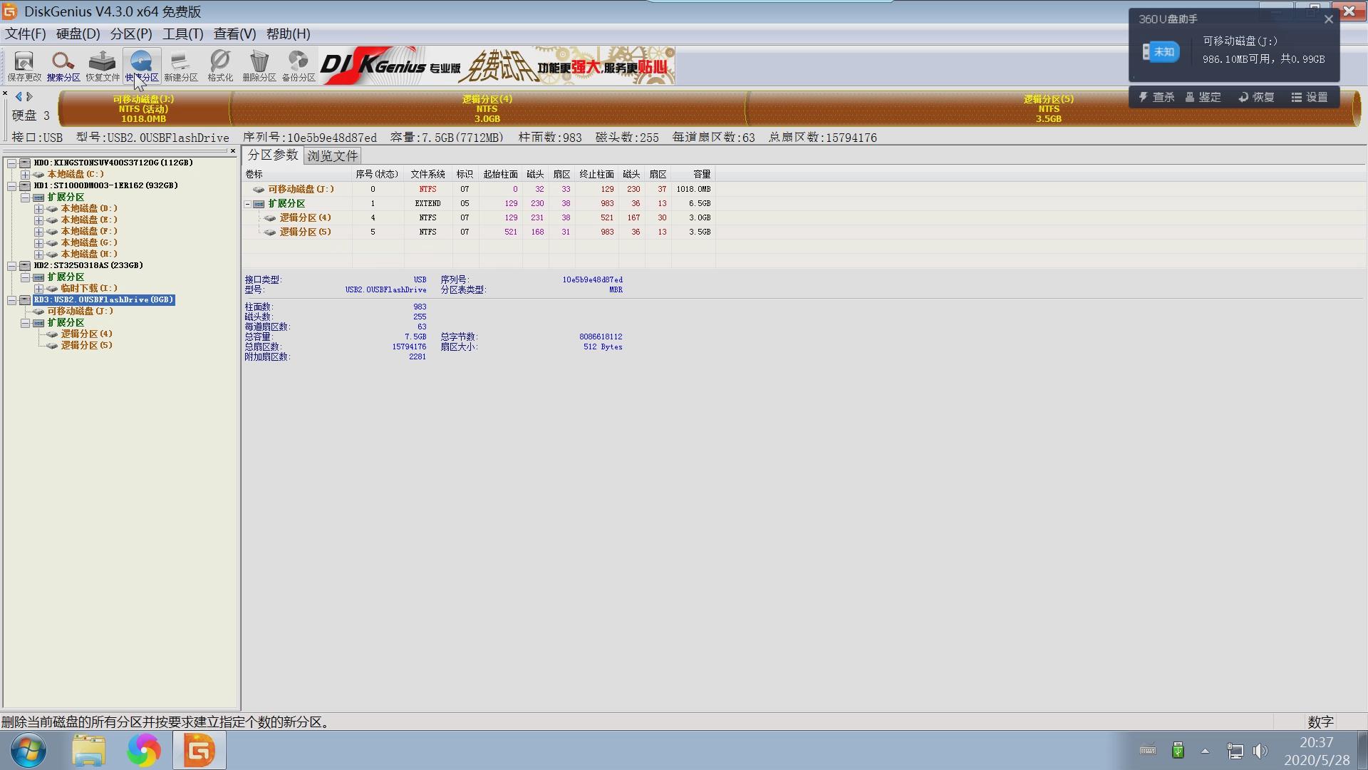Open the 硬盘(D) menu

point(78,34)
